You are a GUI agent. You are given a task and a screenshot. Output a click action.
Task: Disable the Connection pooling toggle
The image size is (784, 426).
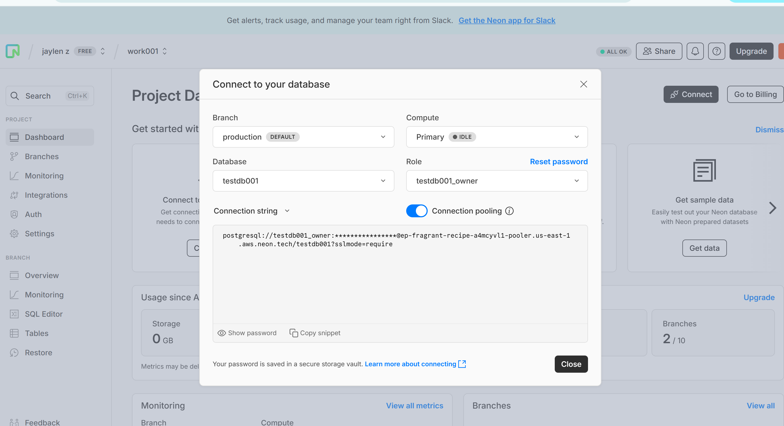(x=416, y=211)
